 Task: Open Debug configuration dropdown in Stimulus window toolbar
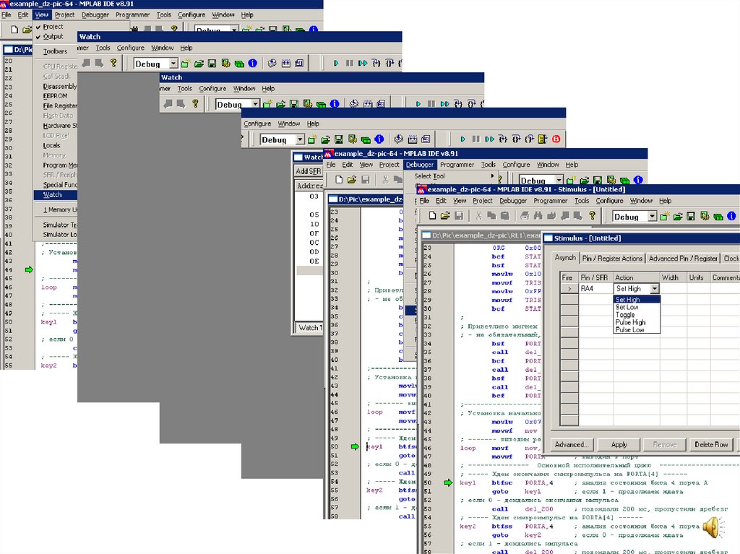652,217
